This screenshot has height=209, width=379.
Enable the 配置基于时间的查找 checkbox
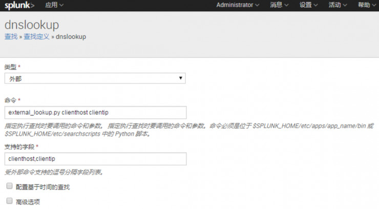(9, 186)
